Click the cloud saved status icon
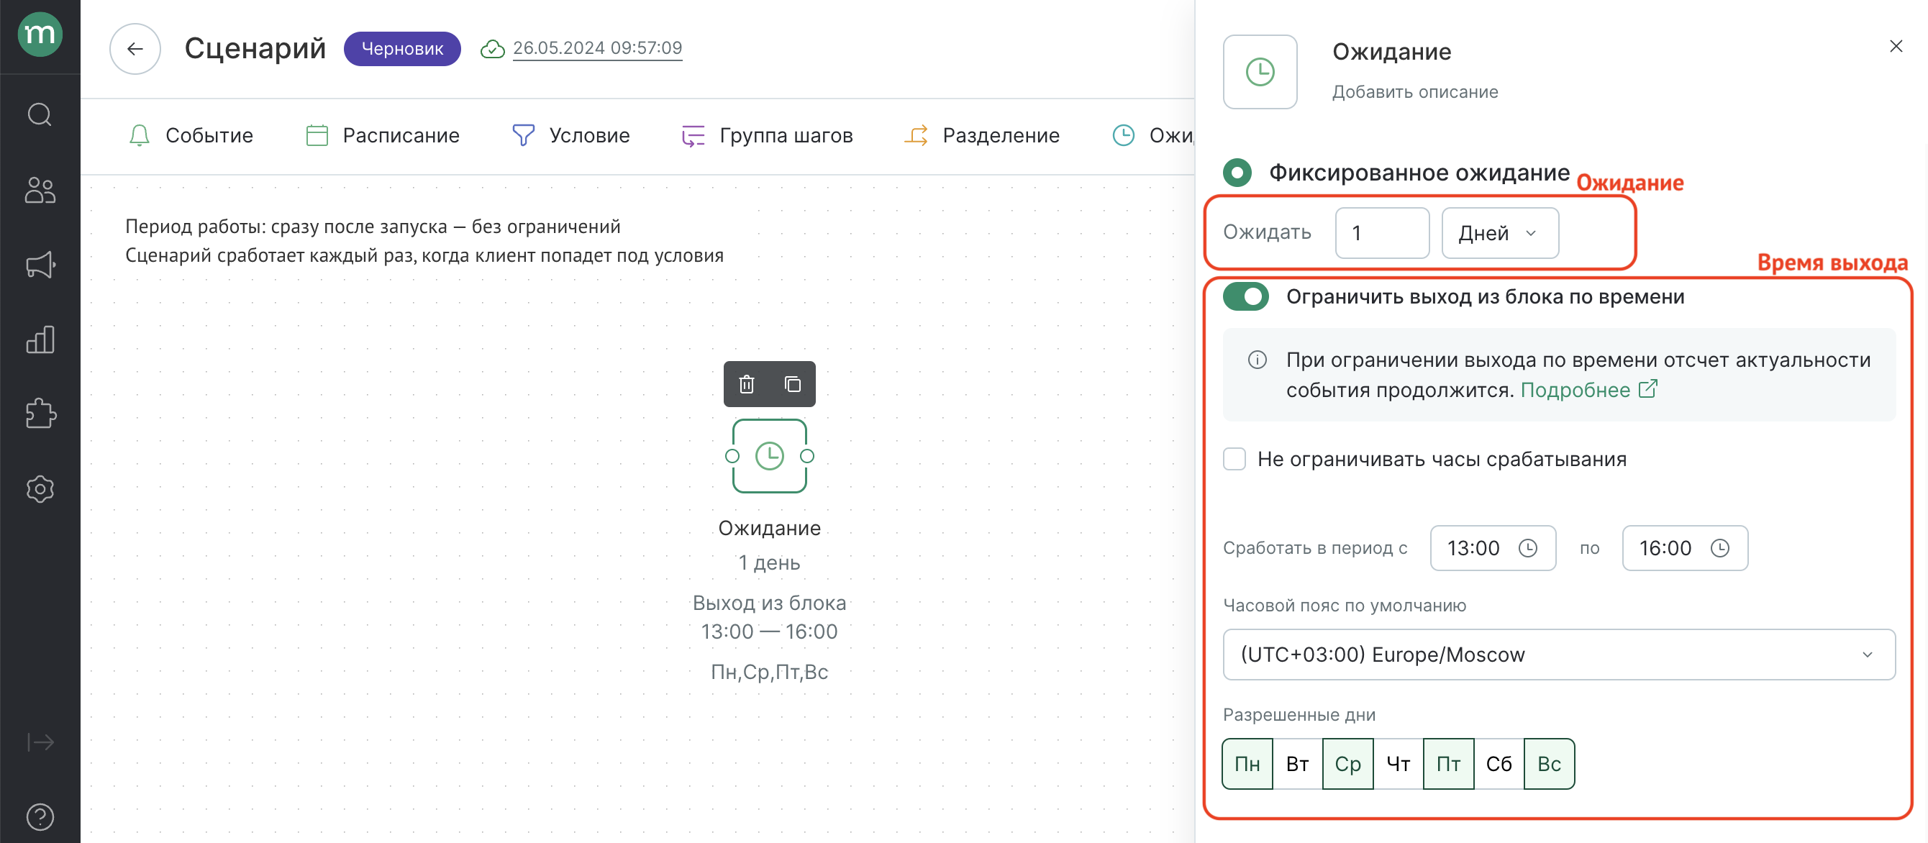The image size is (1928, 843). 493,49
